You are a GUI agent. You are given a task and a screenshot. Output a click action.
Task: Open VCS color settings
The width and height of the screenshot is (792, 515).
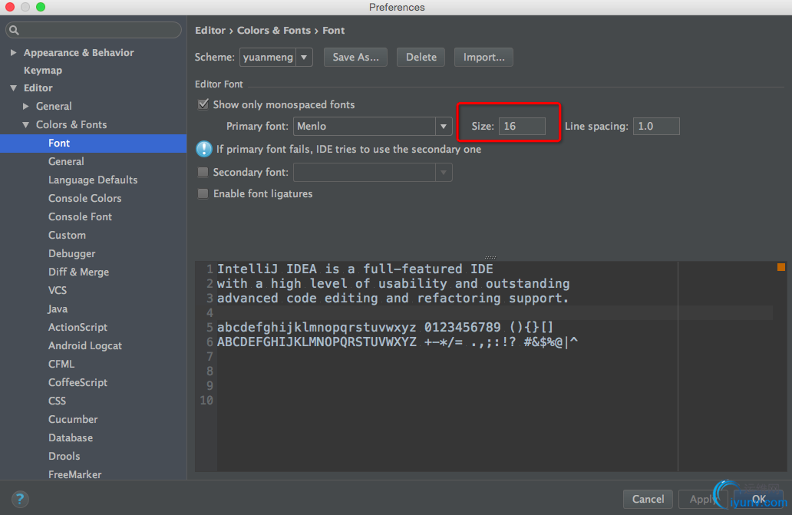pos(58,290)
